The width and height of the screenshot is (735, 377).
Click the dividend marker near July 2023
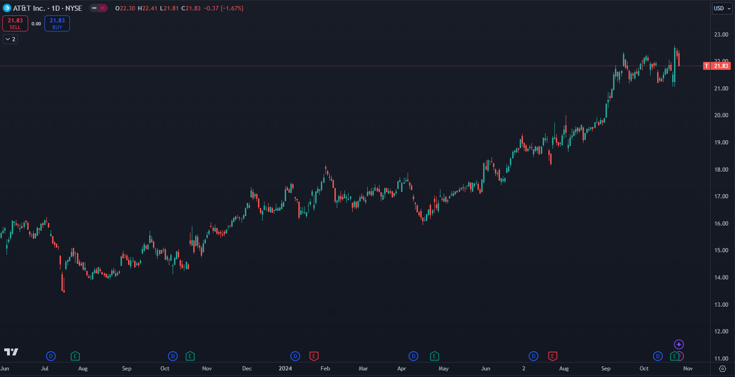51,356
